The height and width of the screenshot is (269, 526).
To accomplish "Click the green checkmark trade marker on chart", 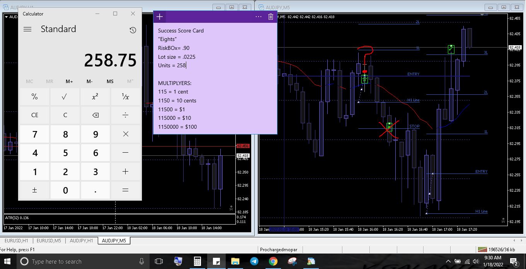I will coord(451,49).
